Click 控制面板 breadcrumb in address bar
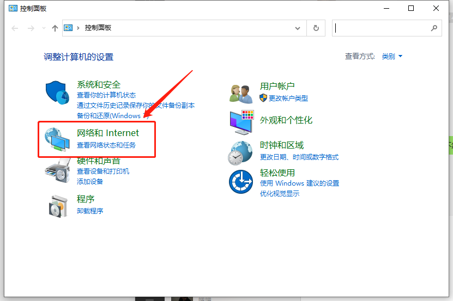This screenshot has height=301, width=453. [x=98, y=28]
